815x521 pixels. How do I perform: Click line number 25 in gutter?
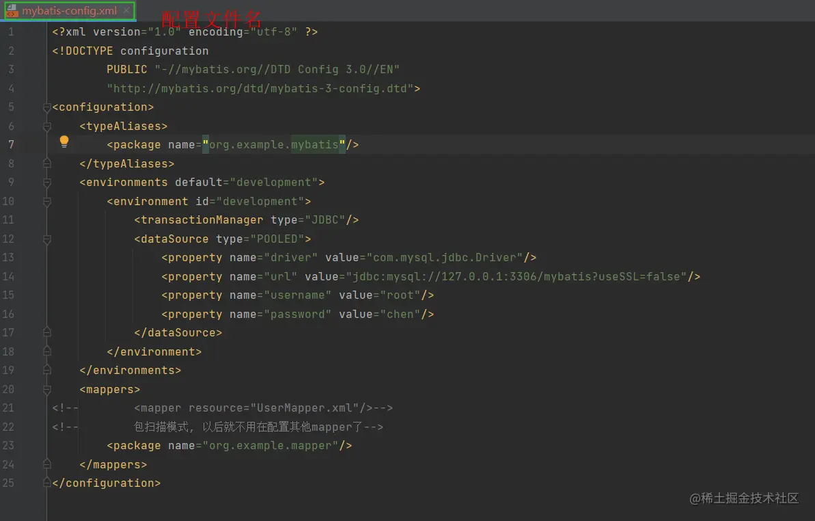tap(8, 483)
